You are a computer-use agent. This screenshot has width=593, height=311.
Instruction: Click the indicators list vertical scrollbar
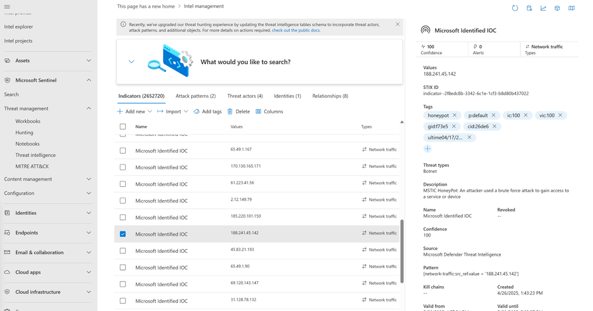coord(402,251)
